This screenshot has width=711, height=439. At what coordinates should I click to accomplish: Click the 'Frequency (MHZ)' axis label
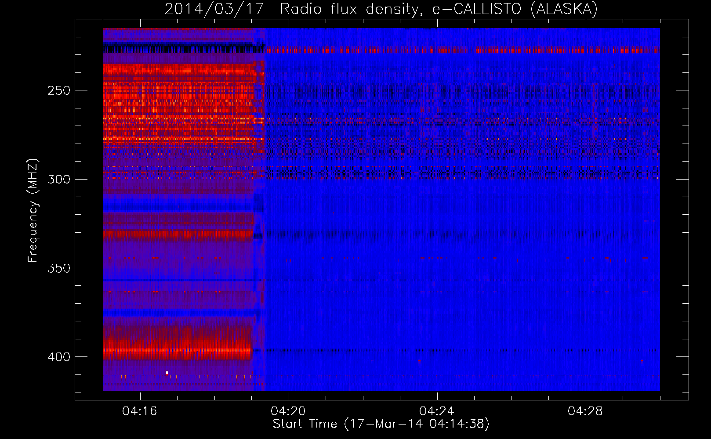[x=33, y=211]
